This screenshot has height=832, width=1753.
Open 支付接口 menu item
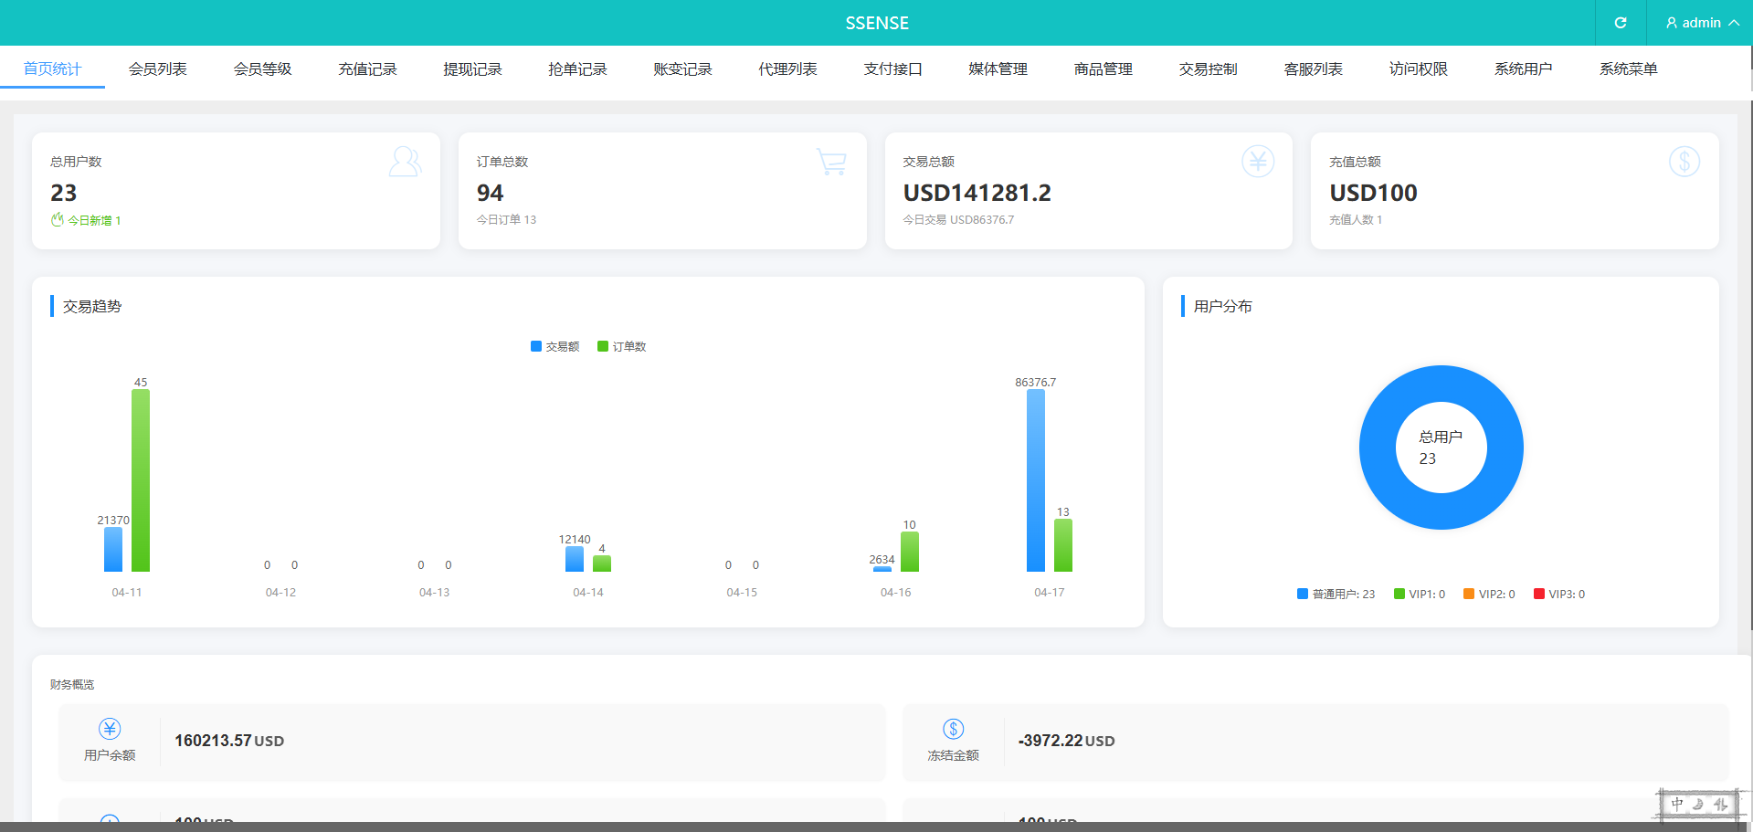(892, 68)
